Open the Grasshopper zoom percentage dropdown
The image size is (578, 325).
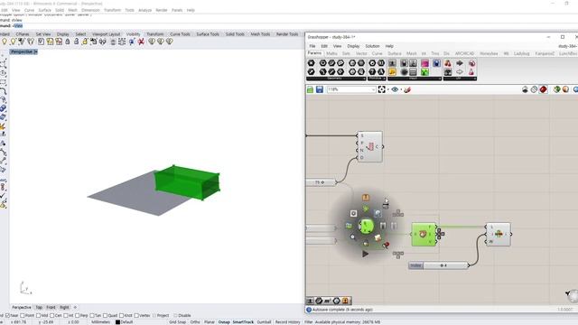click(x=373, y=89)
